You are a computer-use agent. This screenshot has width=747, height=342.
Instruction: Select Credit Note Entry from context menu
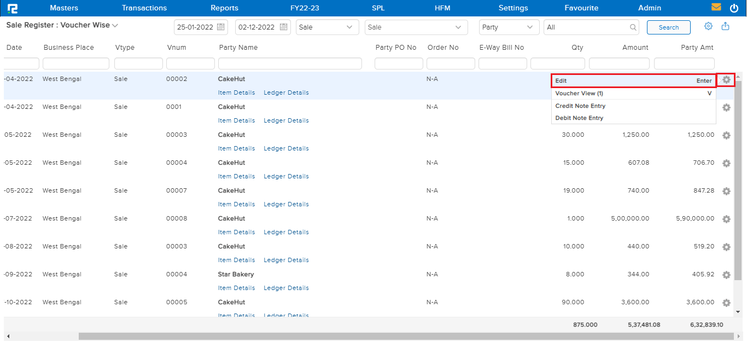coord(580,106)
